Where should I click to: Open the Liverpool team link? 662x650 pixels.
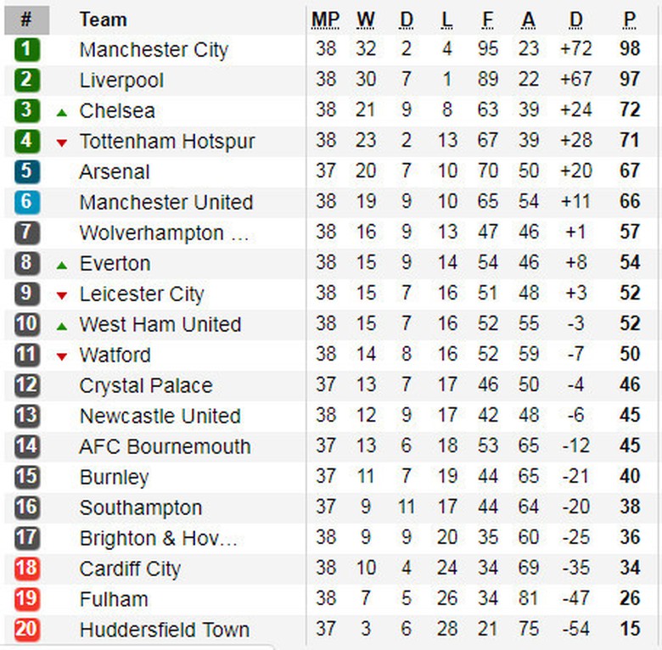121,81
